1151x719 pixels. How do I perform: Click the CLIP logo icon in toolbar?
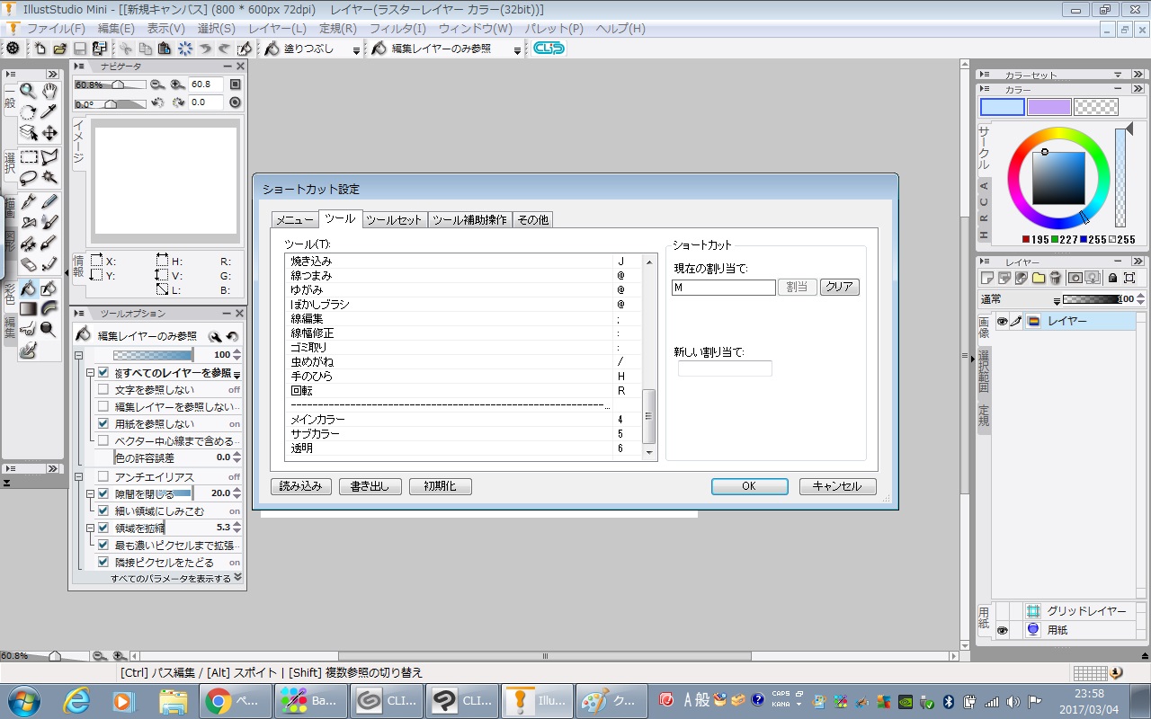548,49
